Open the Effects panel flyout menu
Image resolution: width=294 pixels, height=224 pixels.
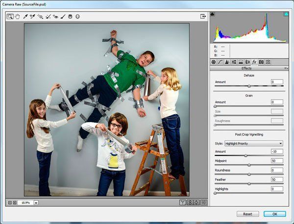pyautogui.click(x=286, y=68)
